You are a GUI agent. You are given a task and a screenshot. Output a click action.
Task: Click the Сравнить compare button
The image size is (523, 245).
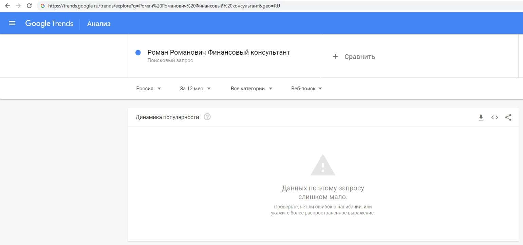(x=359, y=57)
